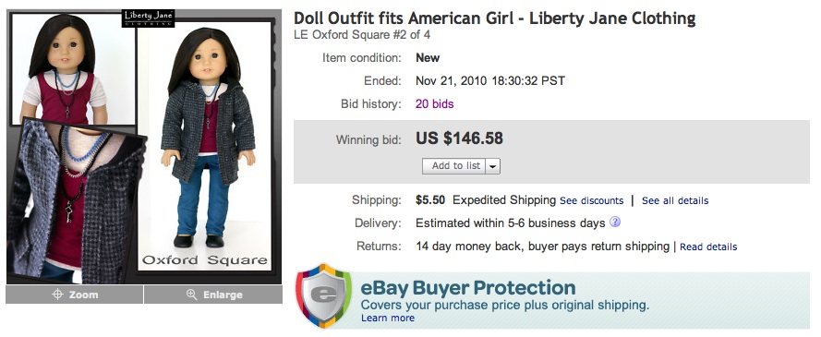Open the Read details returns link

pyautogui.click(x=708, y=247)
